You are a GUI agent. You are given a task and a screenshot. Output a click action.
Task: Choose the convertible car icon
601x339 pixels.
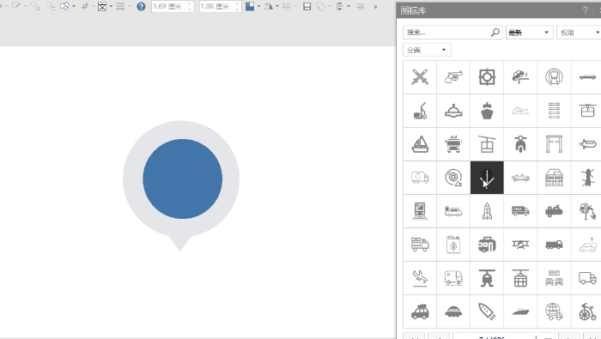[520, 178]
